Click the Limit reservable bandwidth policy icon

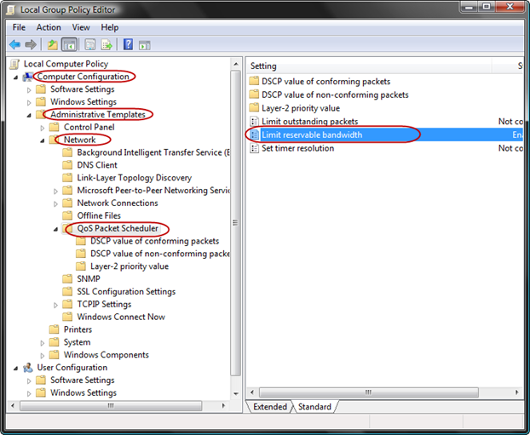[254, 135]
